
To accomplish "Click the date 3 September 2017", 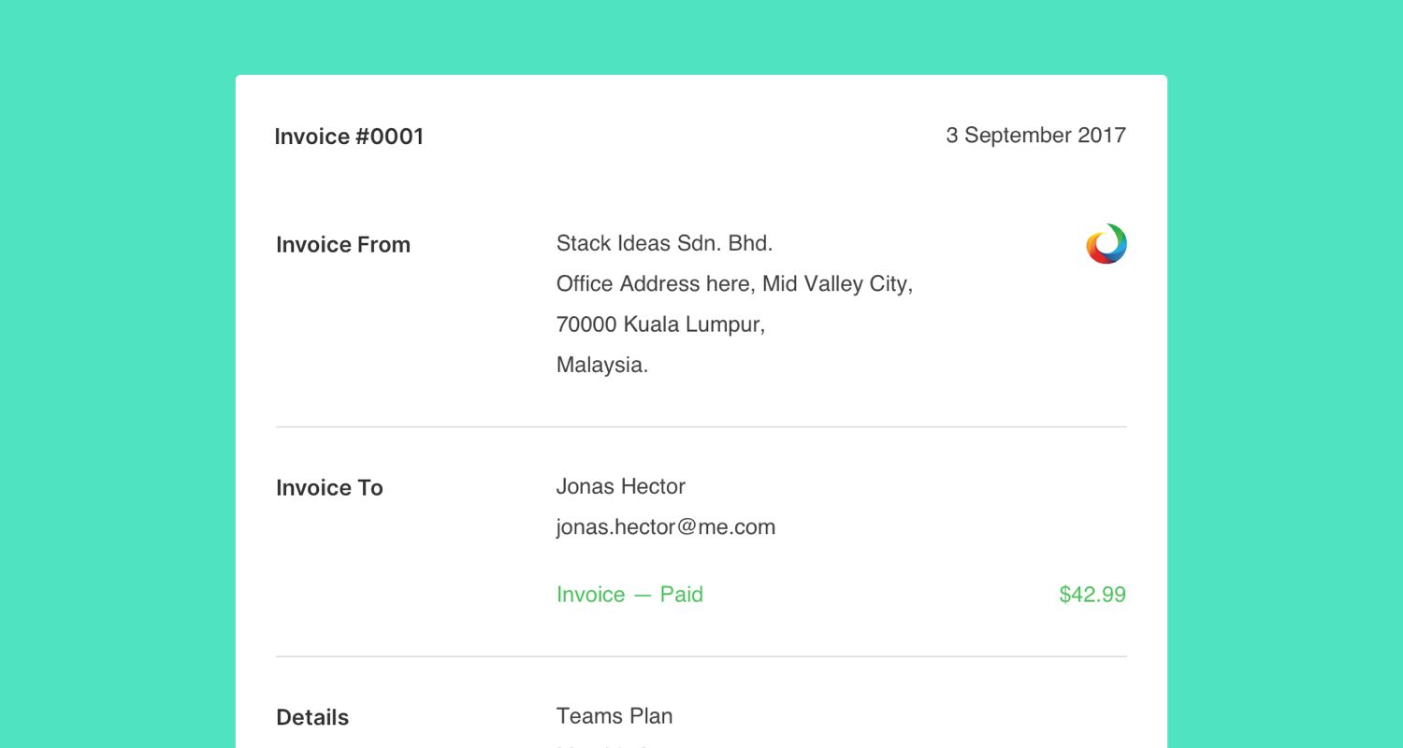I will (1035, 136).
